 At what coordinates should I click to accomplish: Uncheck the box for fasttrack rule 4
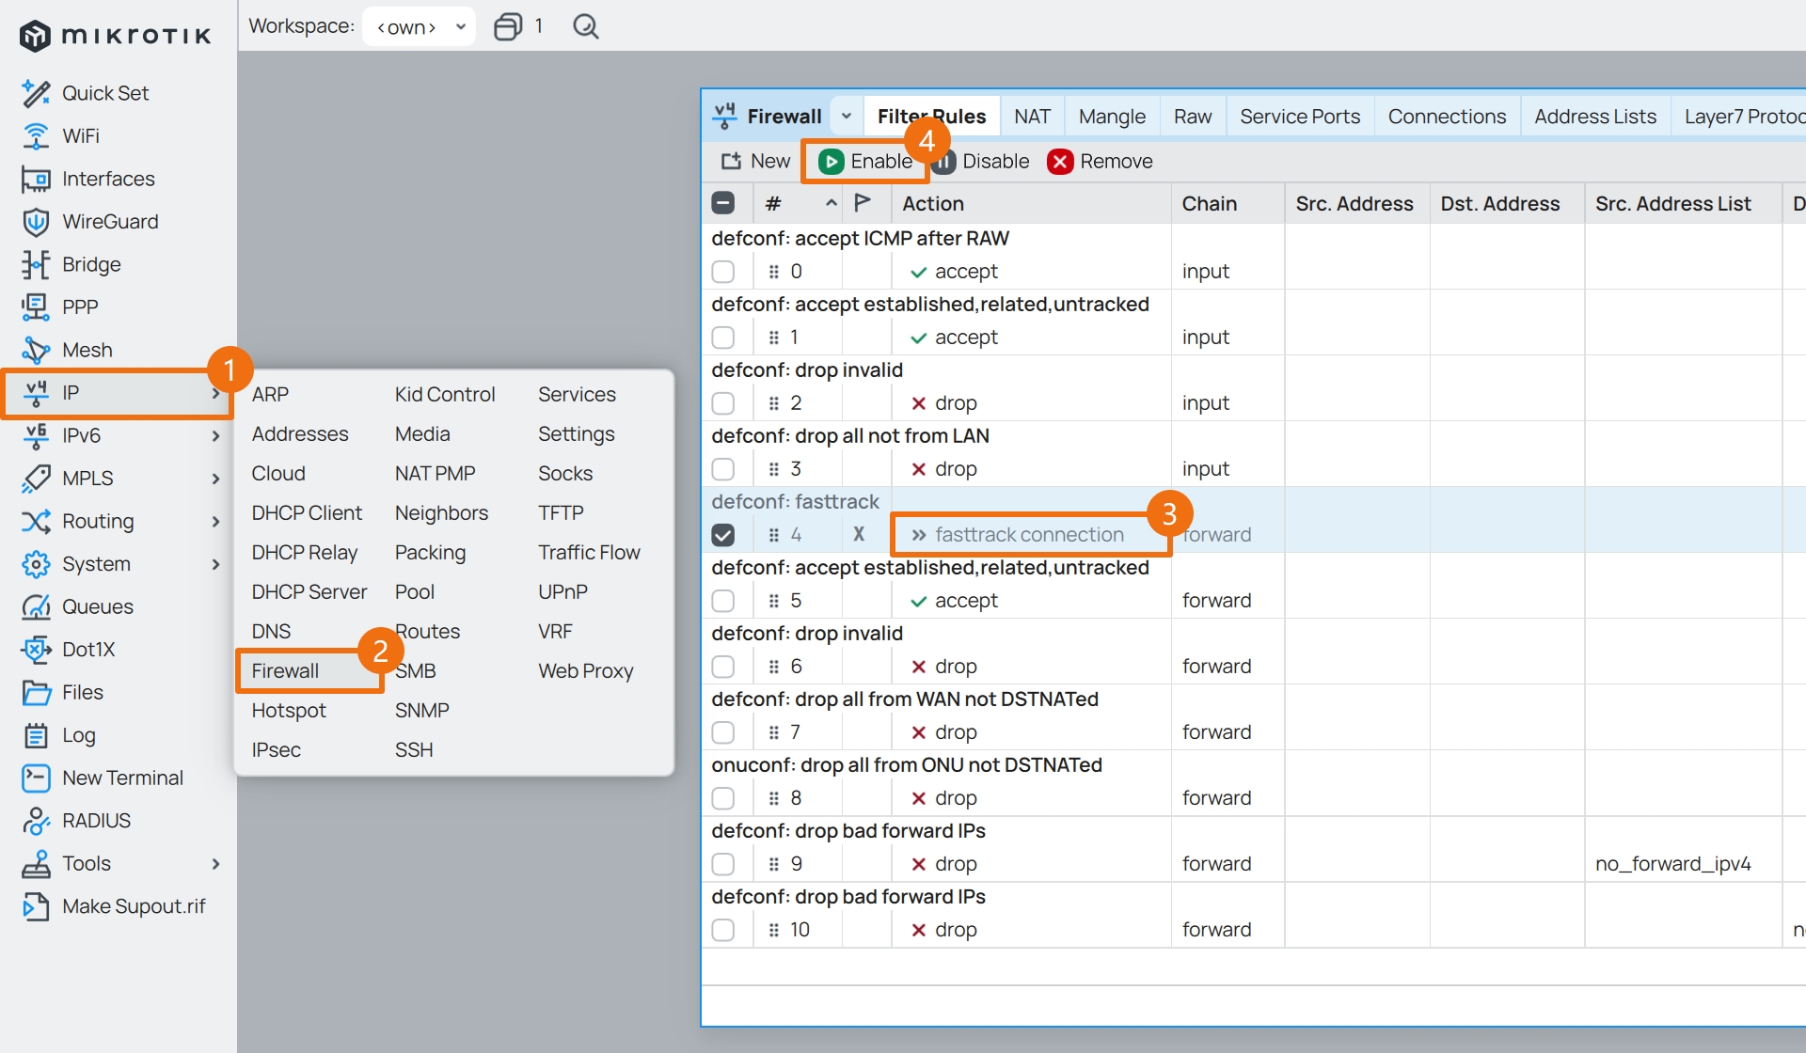[x=723, y=535]
